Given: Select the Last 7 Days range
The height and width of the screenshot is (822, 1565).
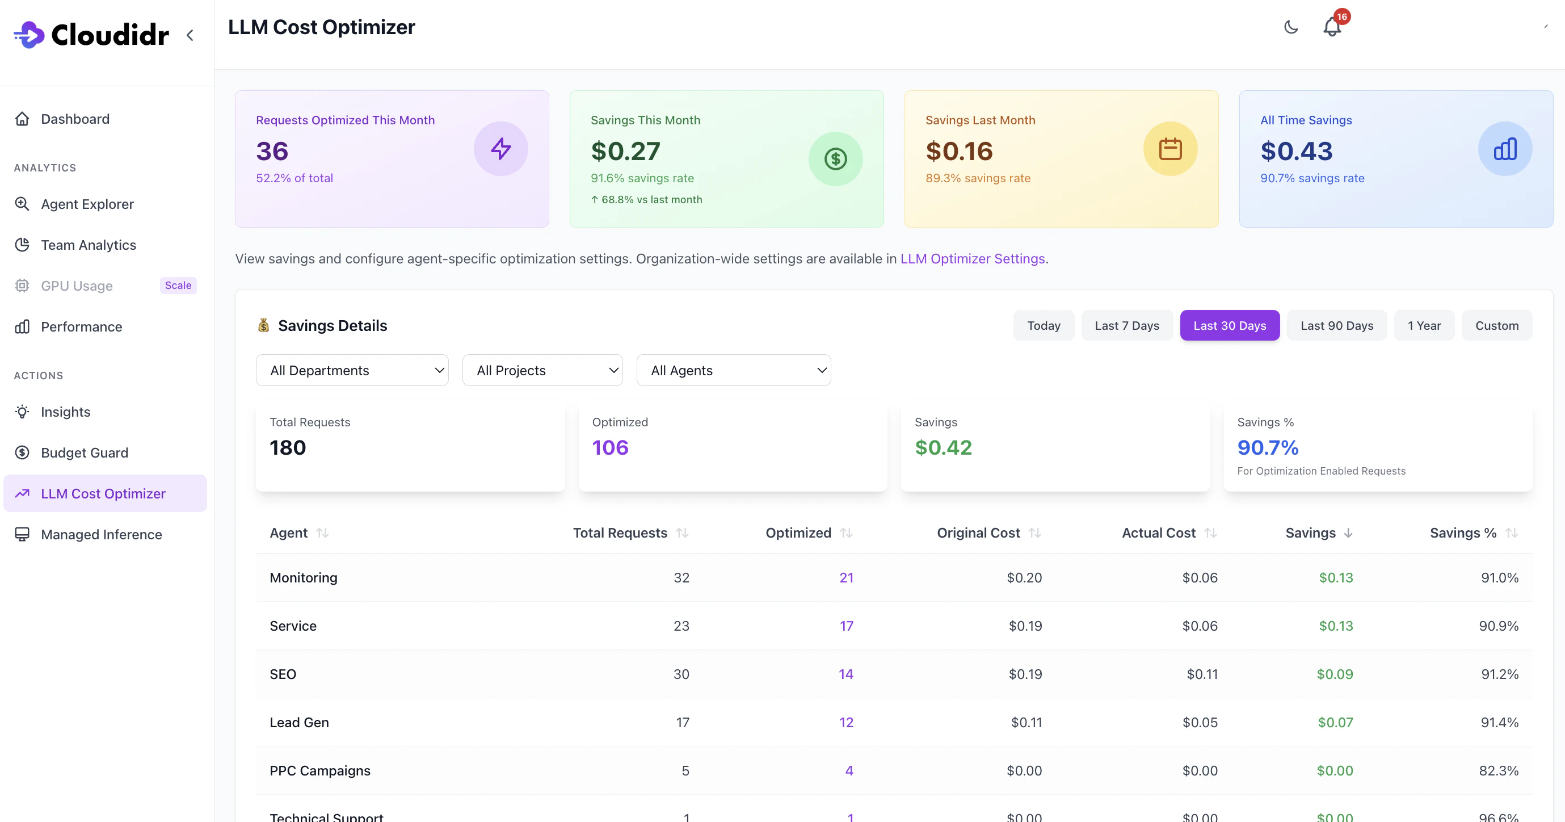Looking at the screenshot, I should click(1126, 326).
